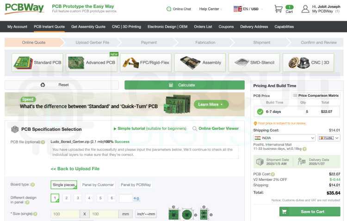Select the CNC | 3D product card

click(308, 62)
